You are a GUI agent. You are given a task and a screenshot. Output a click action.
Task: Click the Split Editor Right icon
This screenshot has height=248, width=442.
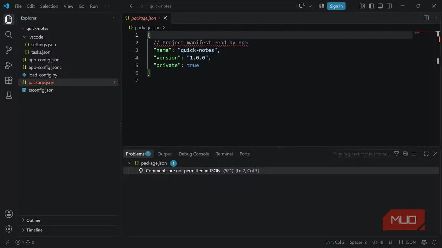[426, 18]
